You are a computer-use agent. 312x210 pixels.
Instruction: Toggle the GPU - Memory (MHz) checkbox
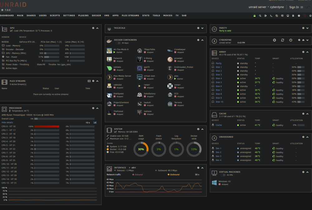(x=3, y=53)
